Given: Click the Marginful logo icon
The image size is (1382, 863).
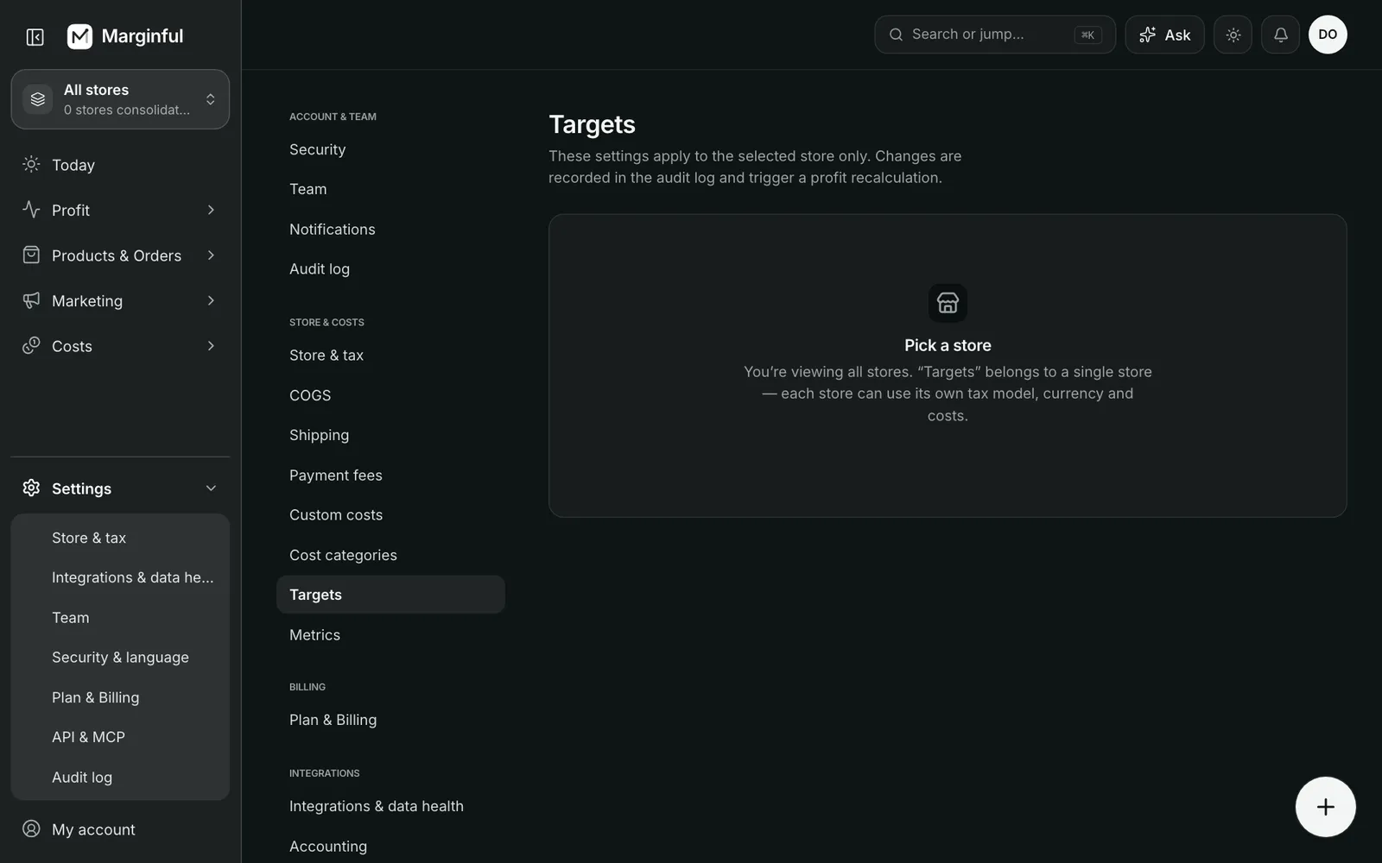Looking at the screenshot, I should tap(79, 36).
